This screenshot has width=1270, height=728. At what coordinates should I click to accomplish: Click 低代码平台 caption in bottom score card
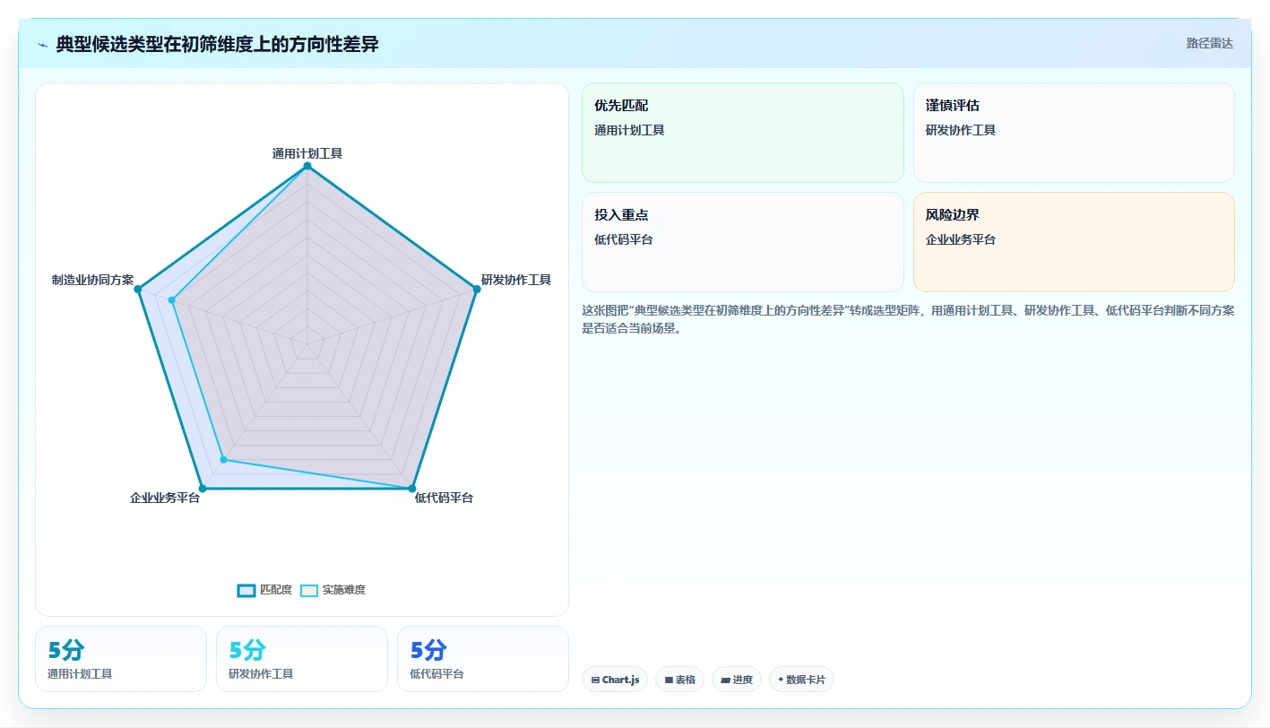[x=436, y=673]
